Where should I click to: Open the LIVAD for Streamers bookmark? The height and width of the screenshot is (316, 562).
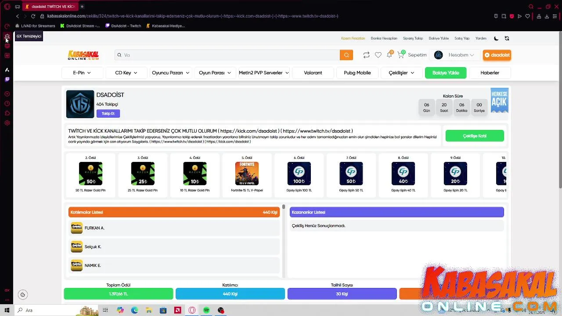point(35,26)
